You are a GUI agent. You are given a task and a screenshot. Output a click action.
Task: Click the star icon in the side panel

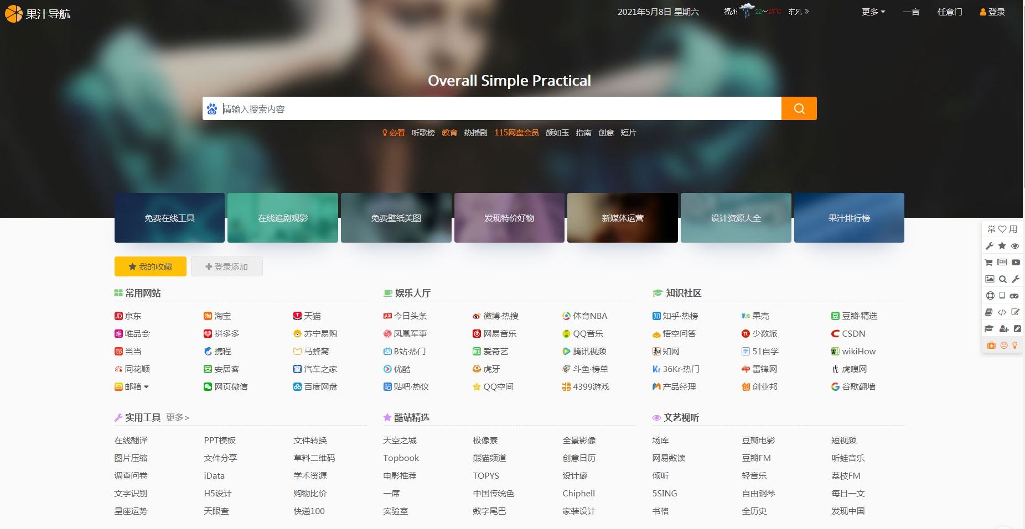tap(1002, 246)
